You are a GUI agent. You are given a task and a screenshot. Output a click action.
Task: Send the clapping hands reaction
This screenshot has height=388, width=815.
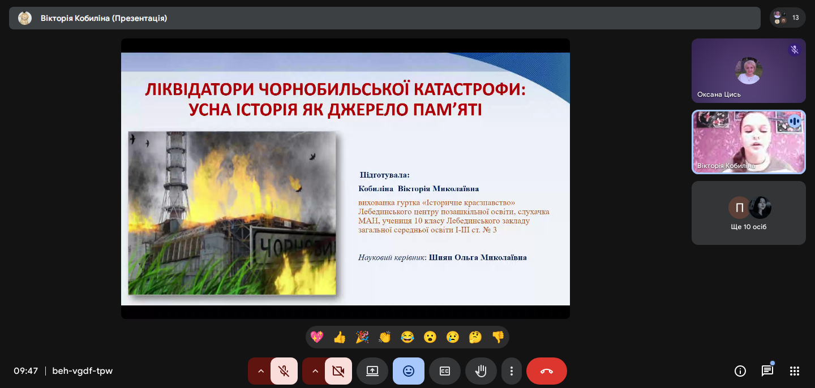tap(385, 337)
